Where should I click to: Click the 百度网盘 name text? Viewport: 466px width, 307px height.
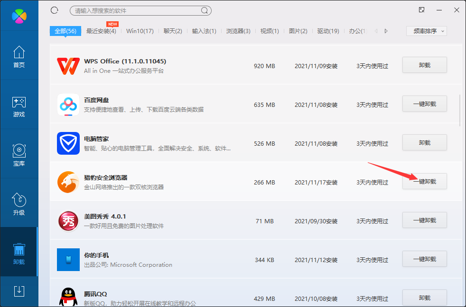(96, 100)
